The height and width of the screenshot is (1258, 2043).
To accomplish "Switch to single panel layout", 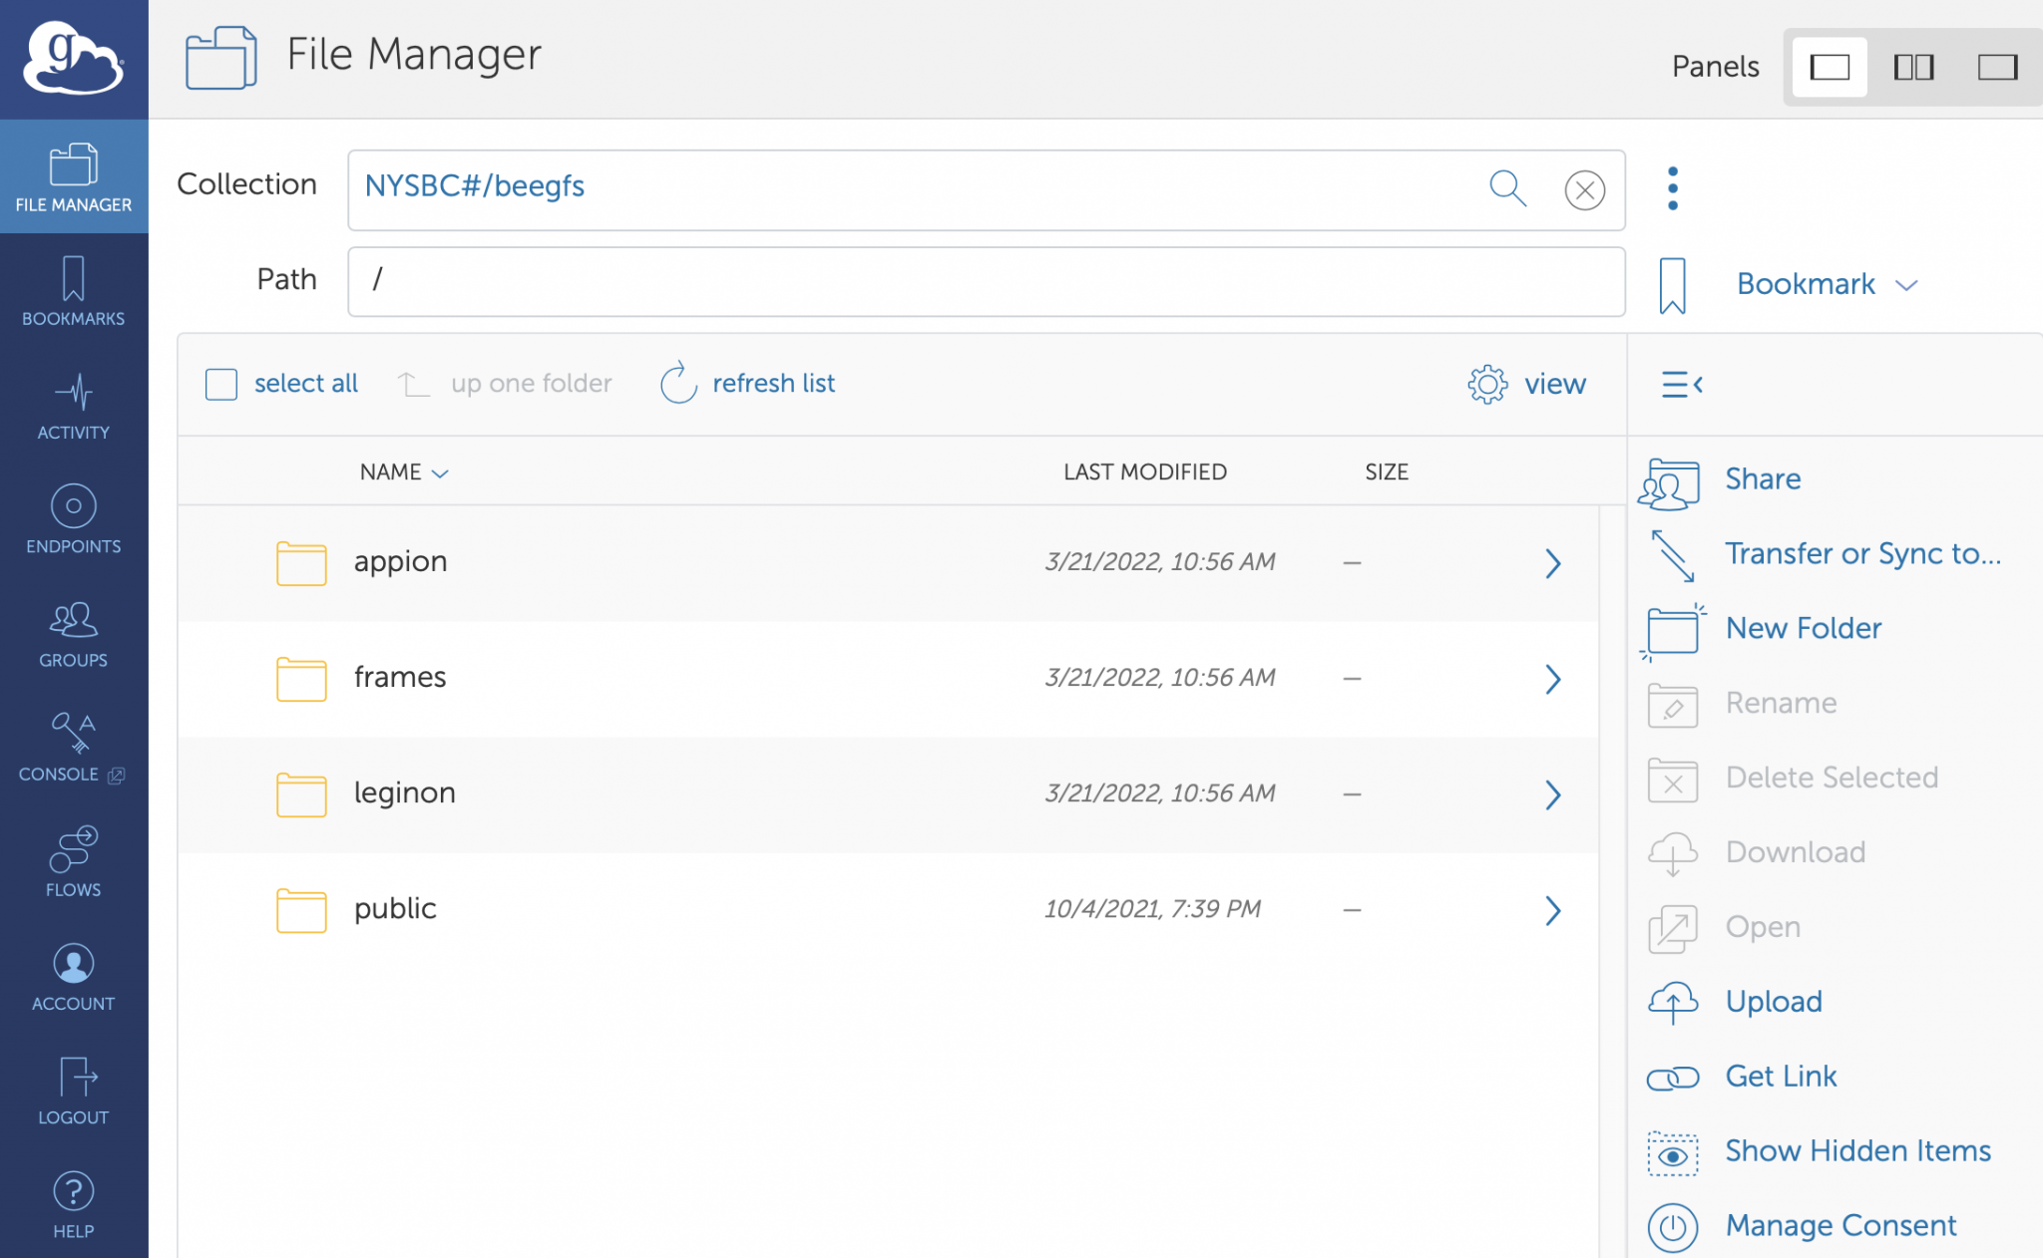I will coord(1830,67).
